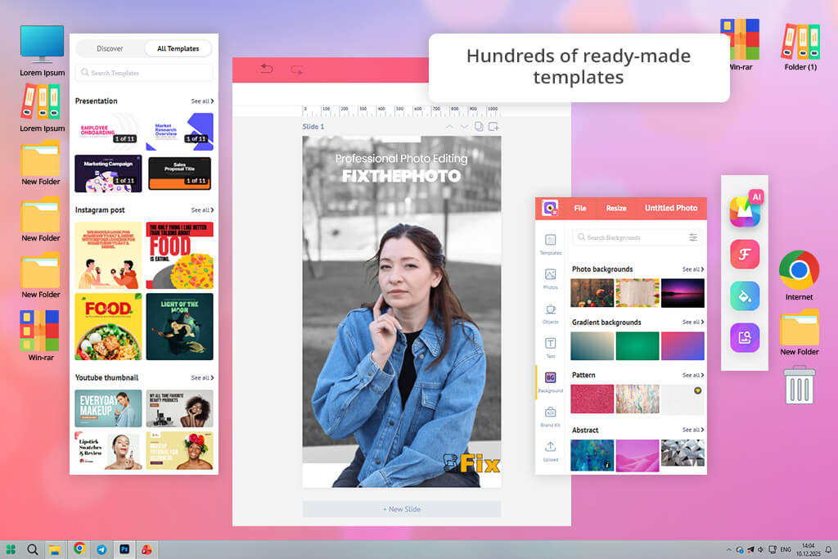Select the Market Research Overview template
This screenshot has height=559, width=838.
coord(179,132)
